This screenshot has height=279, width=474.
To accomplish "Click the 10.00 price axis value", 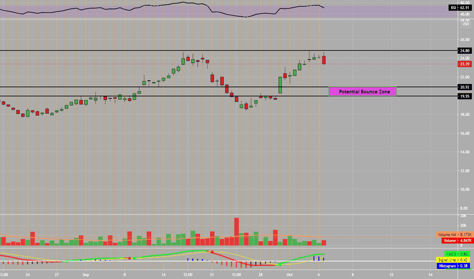I will [465, 189].
